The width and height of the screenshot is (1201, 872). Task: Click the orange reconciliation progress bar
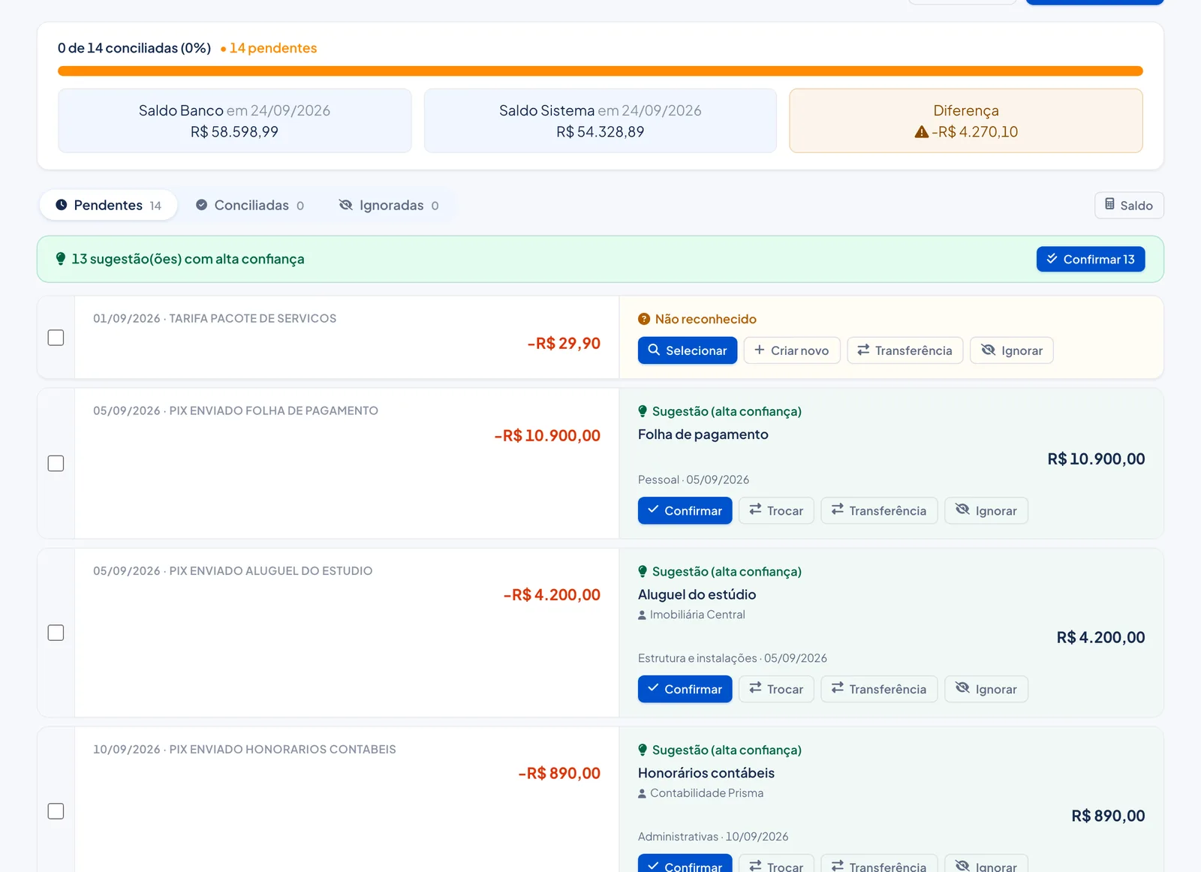(600, 71)
